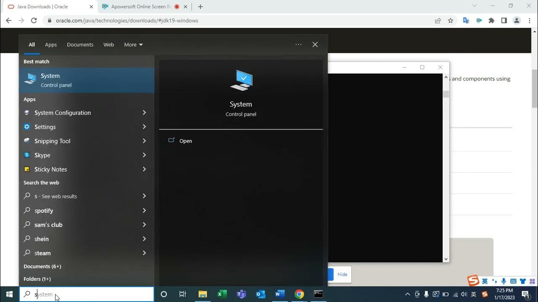
Task: Open Command Prompt on taskbar
Action: [319, 294]
